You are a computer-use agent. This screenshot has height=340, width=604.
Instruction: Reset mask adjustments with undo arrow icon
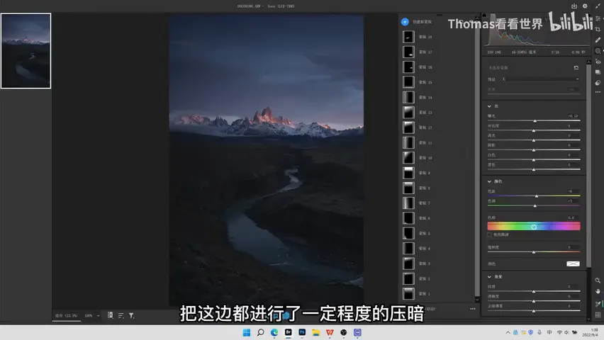coord(576,67)
